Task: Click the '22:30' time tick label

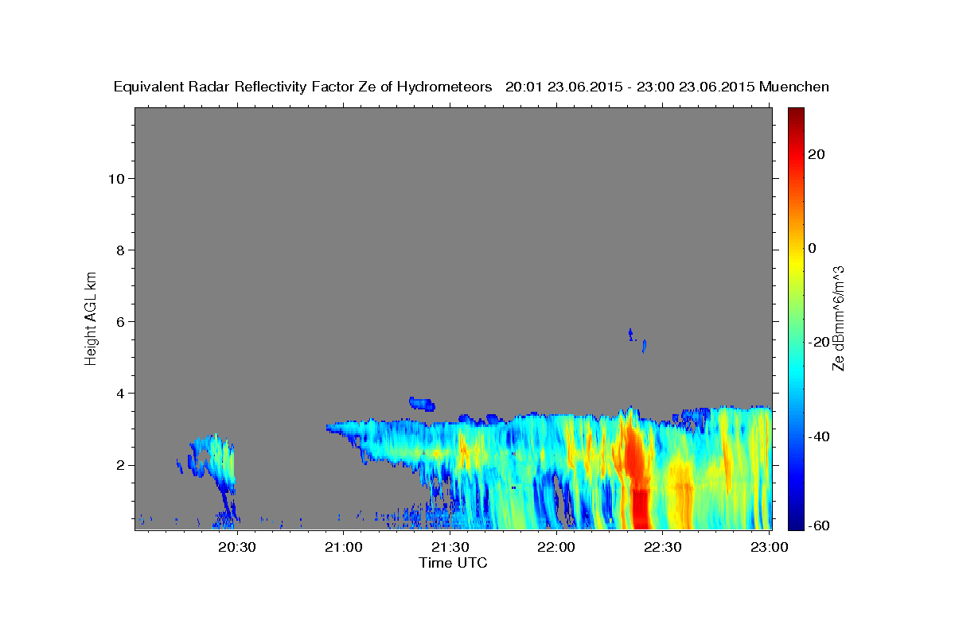Action: point(662,547)
